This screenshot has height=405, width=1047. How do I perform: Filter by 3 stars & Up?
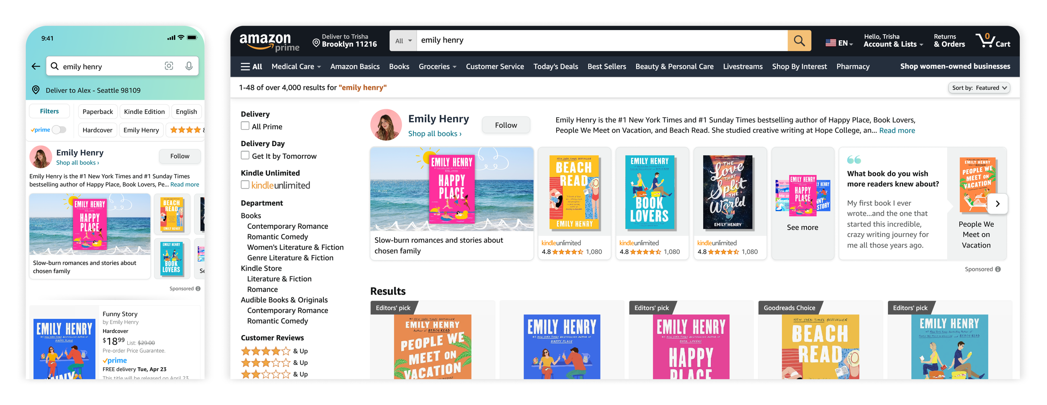274,363
